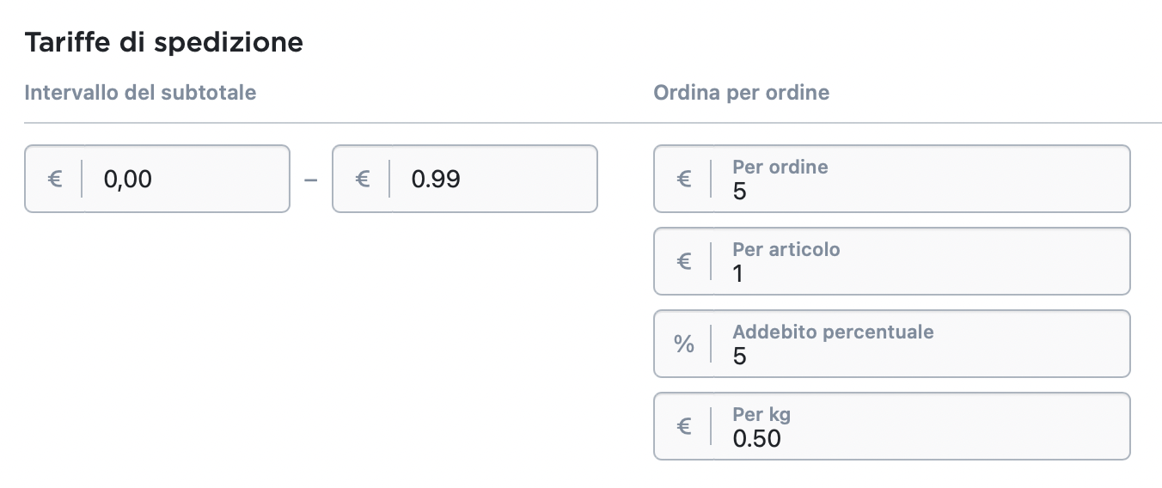Select the Addebito percentuale field label

point(833,332)
